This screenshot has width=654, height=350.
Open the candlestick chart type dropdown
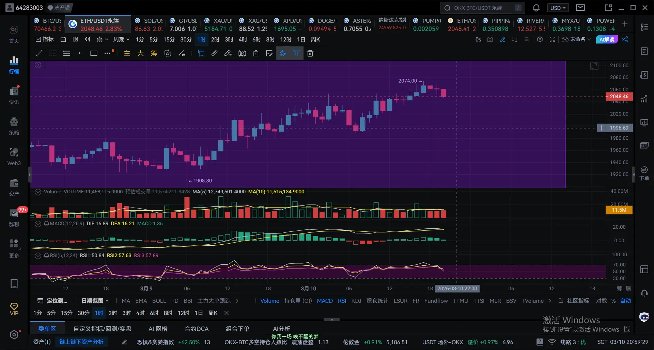102,39
